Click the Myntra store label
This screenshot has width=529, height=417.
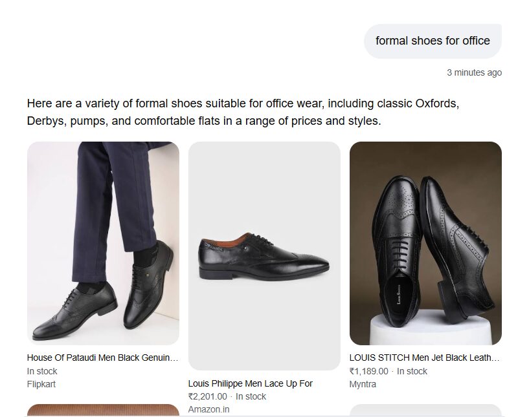[363, 384]
